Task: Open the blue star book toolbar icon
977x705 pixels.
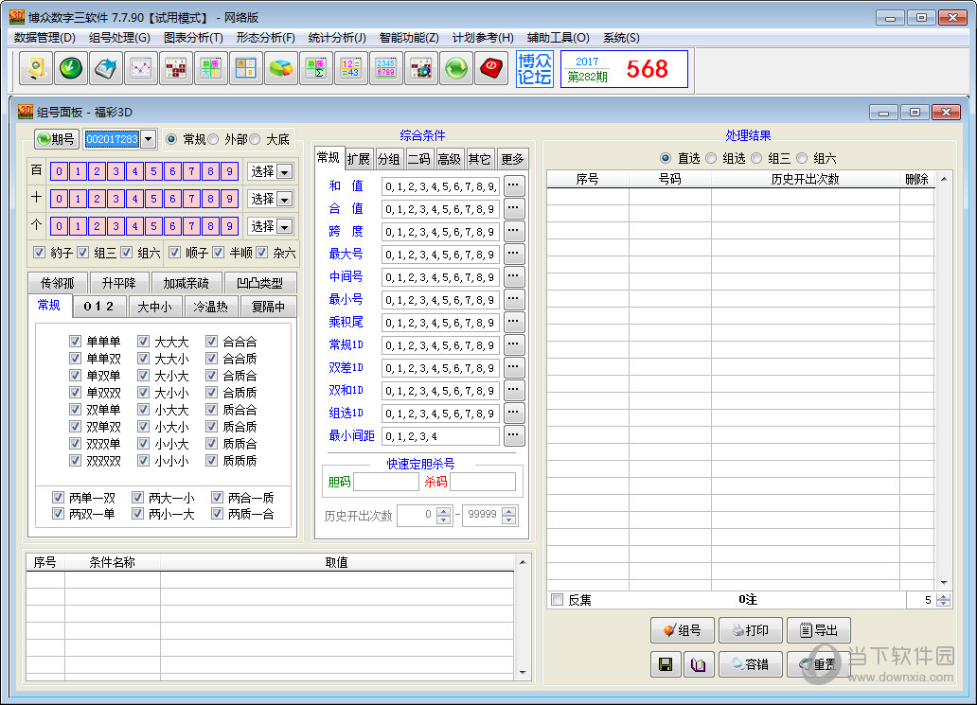Action: [106, 68]
